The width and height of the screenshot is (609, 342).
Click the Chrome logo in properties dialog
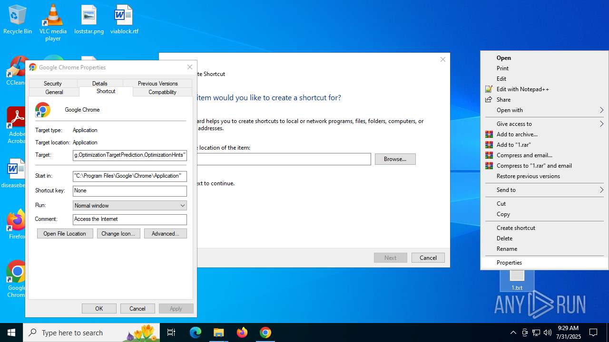(x=43, y=110)
